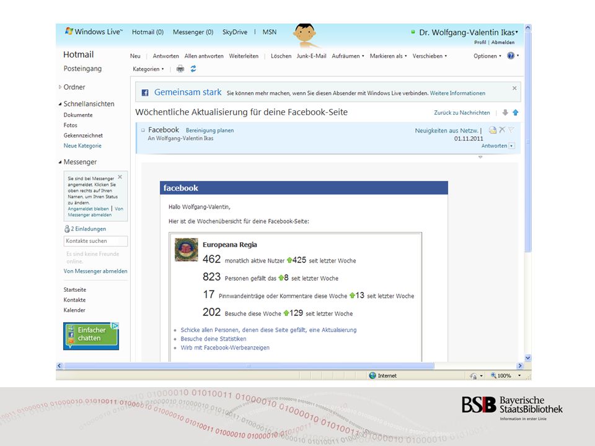This screenshot has width=595, height=446.
Task: Click Allen antworten
Action: coord(204,56)
